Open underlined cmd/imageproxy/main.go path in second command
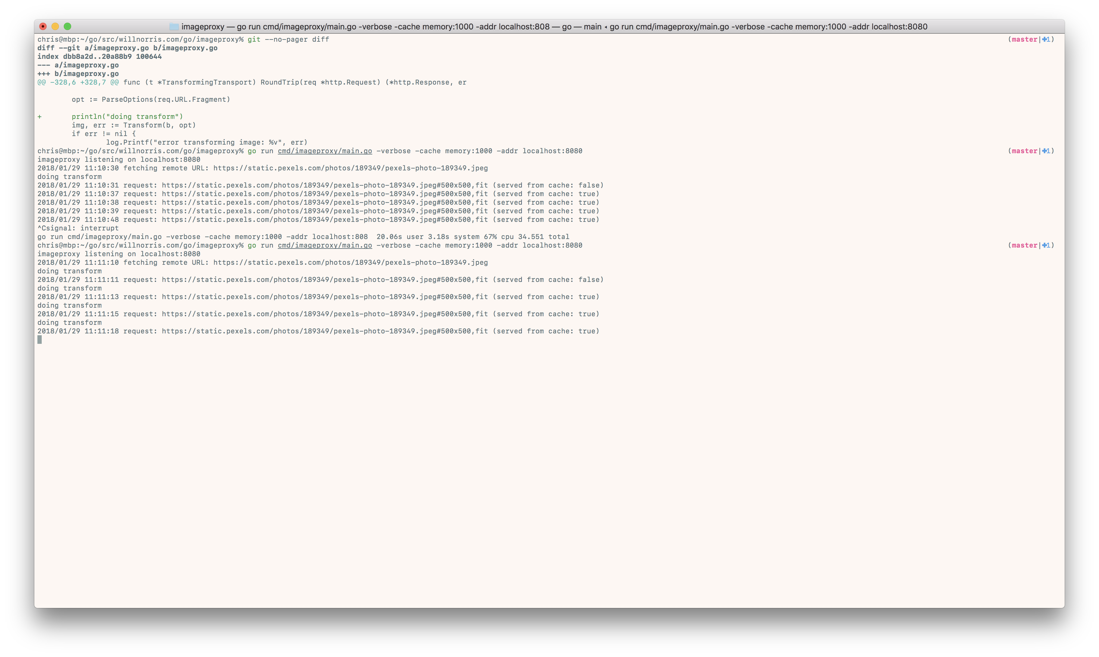The width and height of the screenshot is (1099, 657). pyautogui.click(x=325, y=151)
